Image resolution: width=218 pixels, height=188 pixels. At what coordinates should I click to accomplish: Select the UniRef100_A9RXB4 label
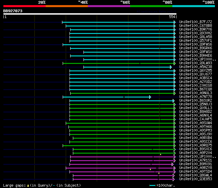(x=196, y=138)
